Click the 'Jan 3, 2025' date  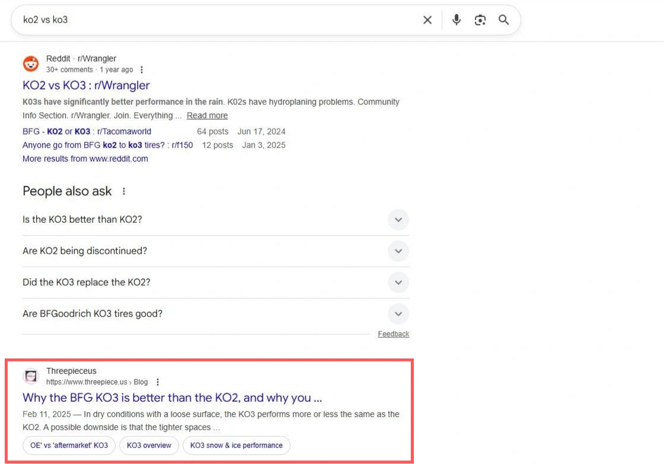264,145
